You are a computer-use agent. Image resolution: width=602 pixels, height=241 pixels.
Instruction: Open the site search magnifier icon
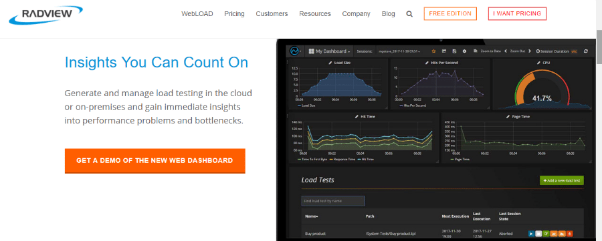409,14
